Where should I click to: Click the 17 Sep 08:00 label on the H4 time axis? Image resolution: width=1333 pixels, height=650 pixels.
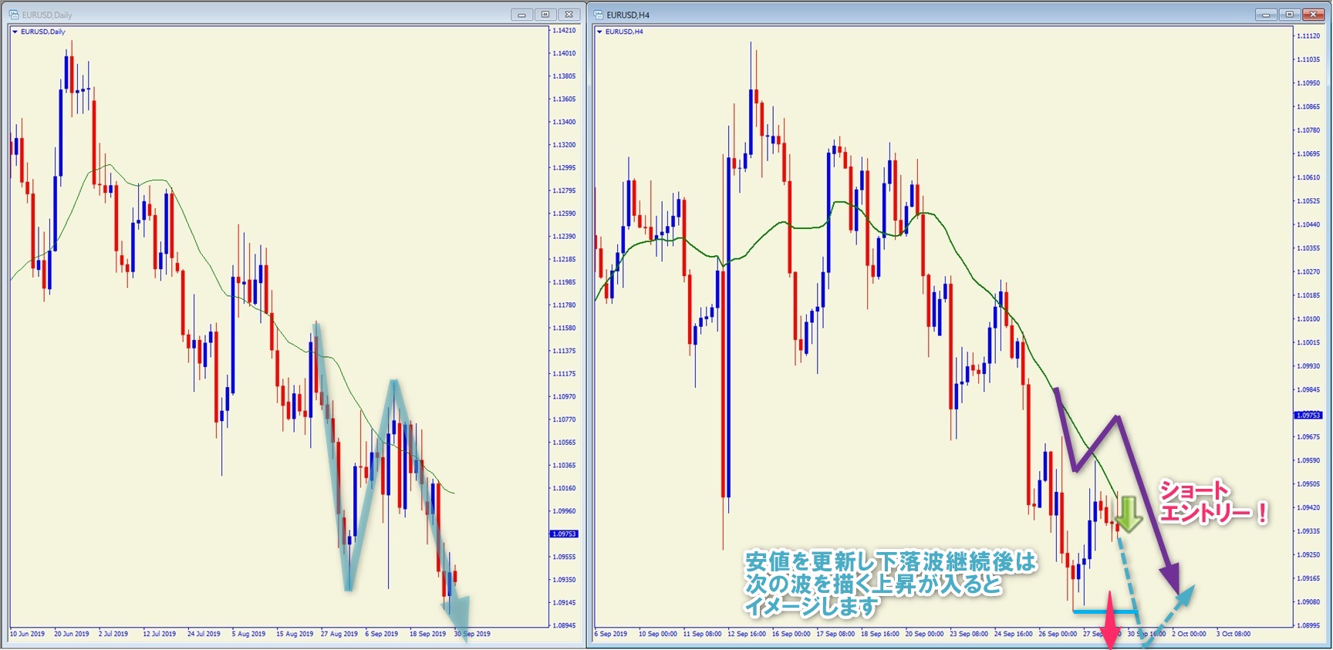(835, 634)
